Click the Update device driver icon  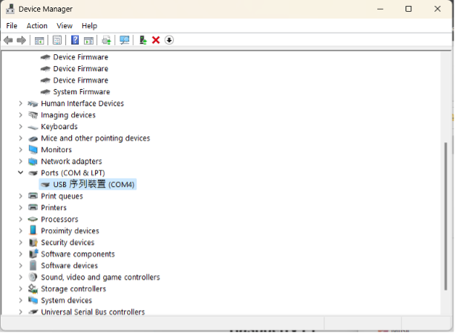(x=143, y=40)
